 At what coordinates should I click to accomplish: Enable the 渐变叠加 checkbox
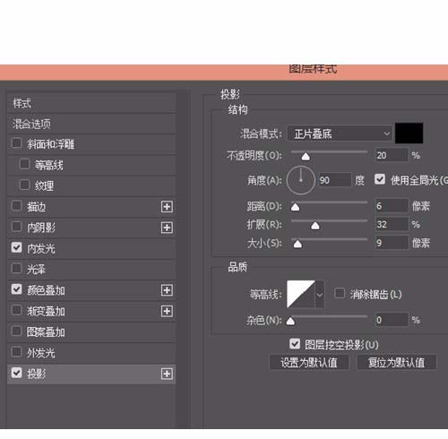coord(16,310)
